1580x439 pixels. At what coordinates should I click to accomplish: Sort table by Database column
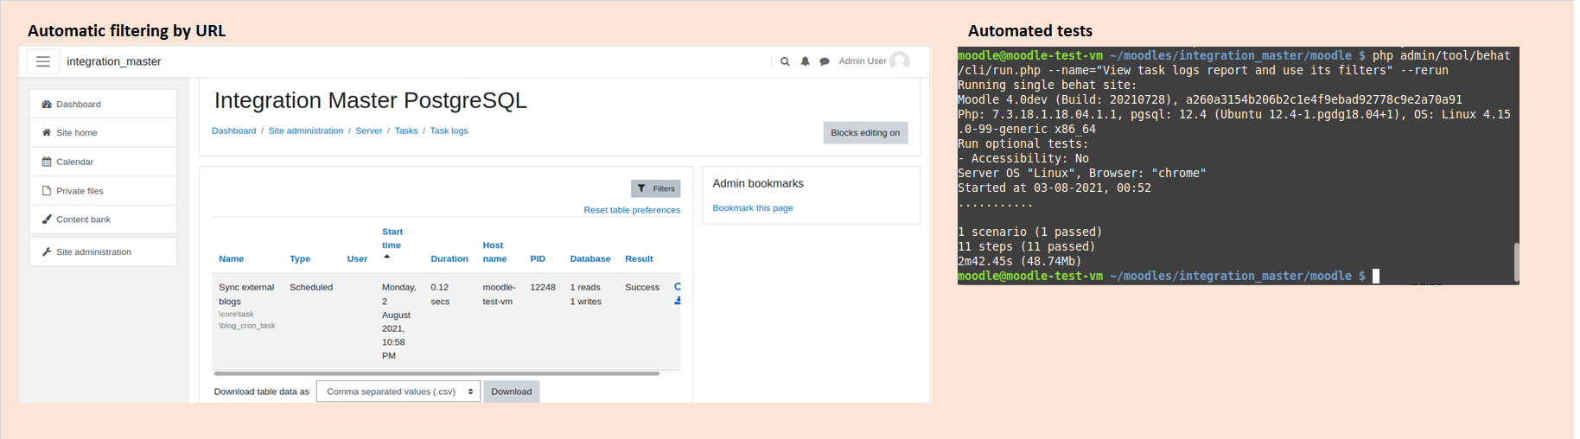click(590, 258)
